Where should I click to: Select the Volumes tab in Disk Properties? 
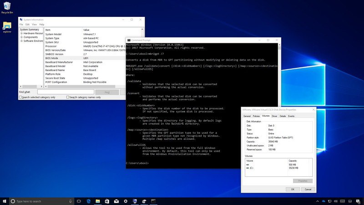pos(266,116)
